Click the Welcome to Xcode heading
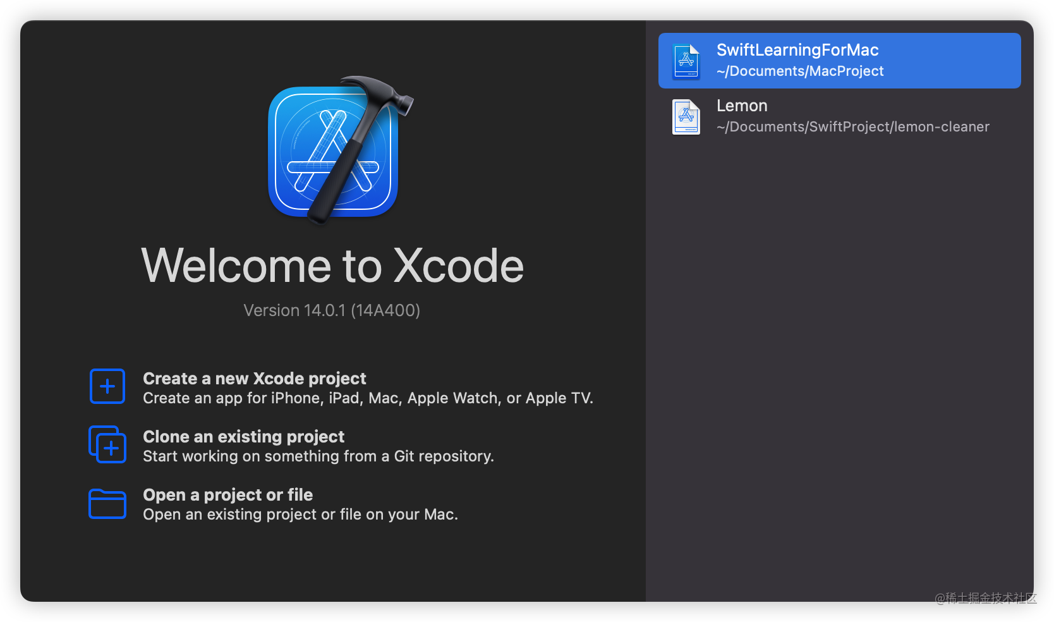The width and height of the screenshot is (1054, 622). [x=332, y=265]
